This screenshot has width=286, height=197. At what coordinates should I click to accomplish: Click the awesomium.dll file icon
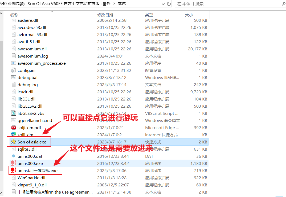pyautogui.click(x=14, y=49)
